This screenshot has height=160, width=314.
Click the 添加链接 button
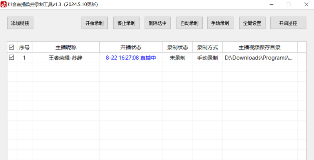(20, 23)
